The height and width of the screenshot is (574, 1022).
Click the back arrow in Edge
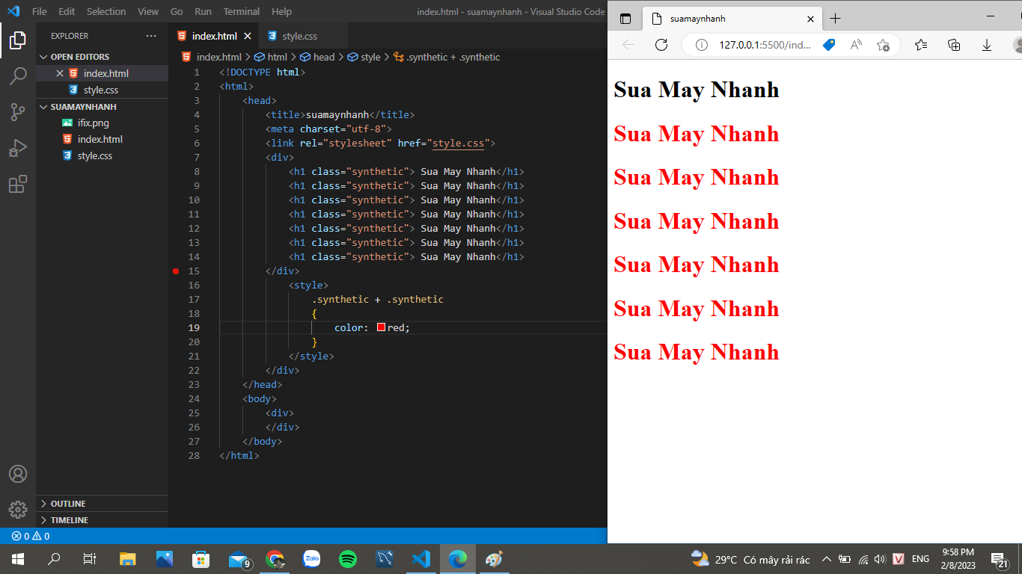point(628,45)
